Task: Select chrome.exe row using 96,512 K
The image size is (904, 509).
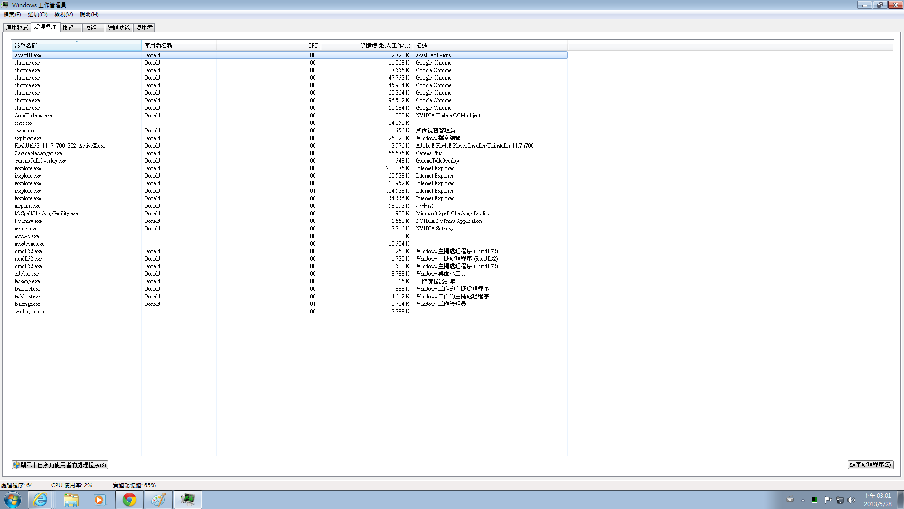Action: click(x=290, y=100)
